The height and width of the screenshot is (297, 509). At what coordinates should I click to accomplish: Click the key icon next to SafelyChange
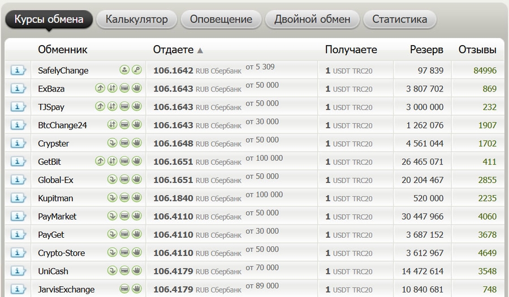click(x=136, y=70)
